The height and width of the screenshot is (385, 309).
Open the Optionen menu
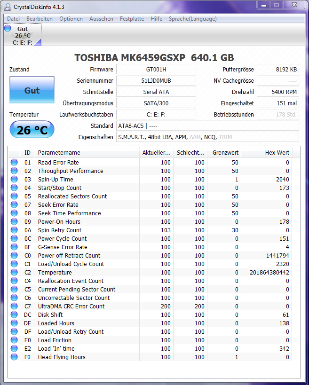click(71, 19)
